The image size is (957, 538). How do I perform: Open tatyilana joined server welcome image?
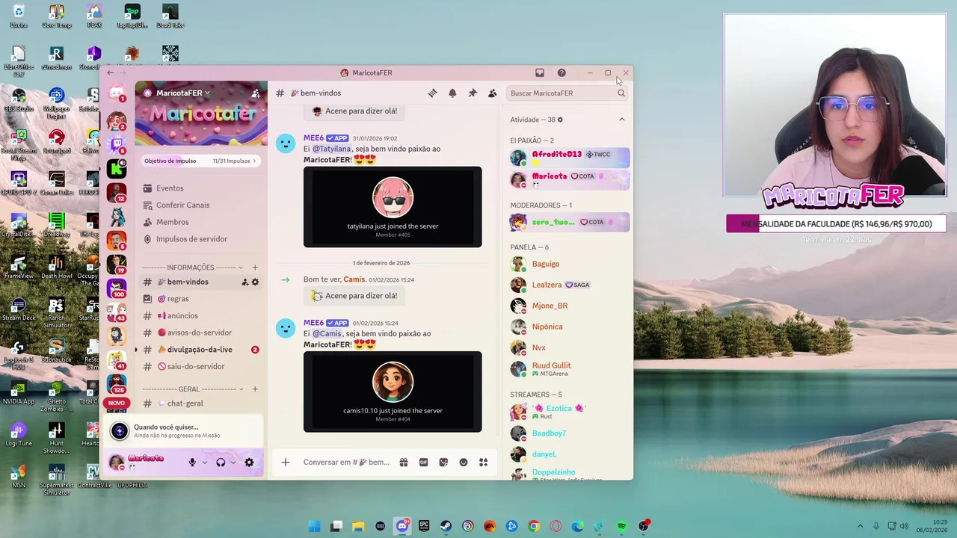tap(393, 207)
